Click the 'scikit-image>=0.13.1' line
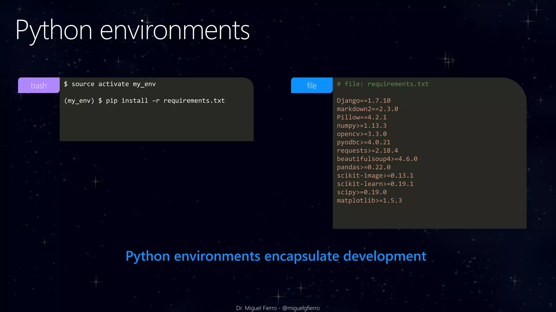The width and height of the screenshot is (556, 312). (375, 176)
